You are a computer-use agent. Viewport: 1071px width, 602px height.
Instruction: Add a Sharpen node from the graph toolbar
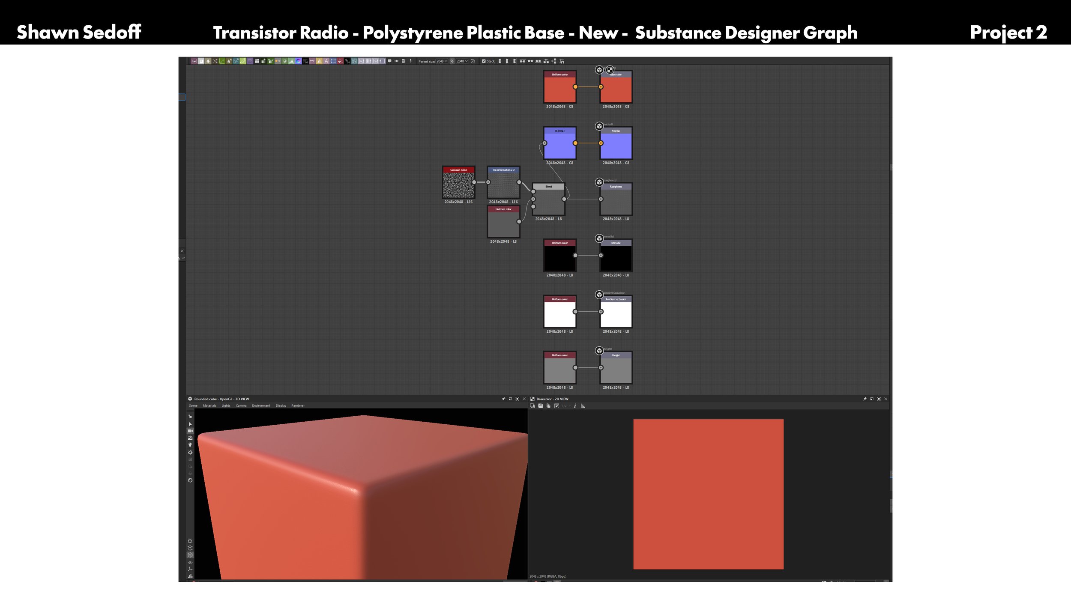(x=319, y=61)
